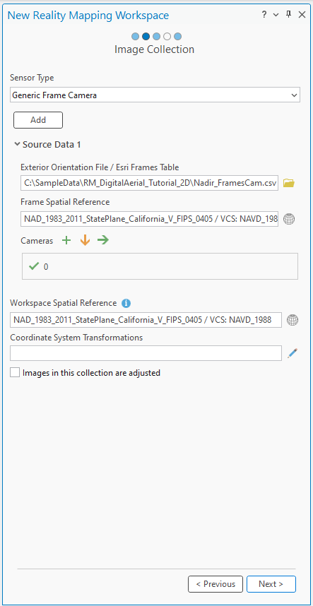
Task: Return to the Previous wizard page
Action: (x=215, y=584)
